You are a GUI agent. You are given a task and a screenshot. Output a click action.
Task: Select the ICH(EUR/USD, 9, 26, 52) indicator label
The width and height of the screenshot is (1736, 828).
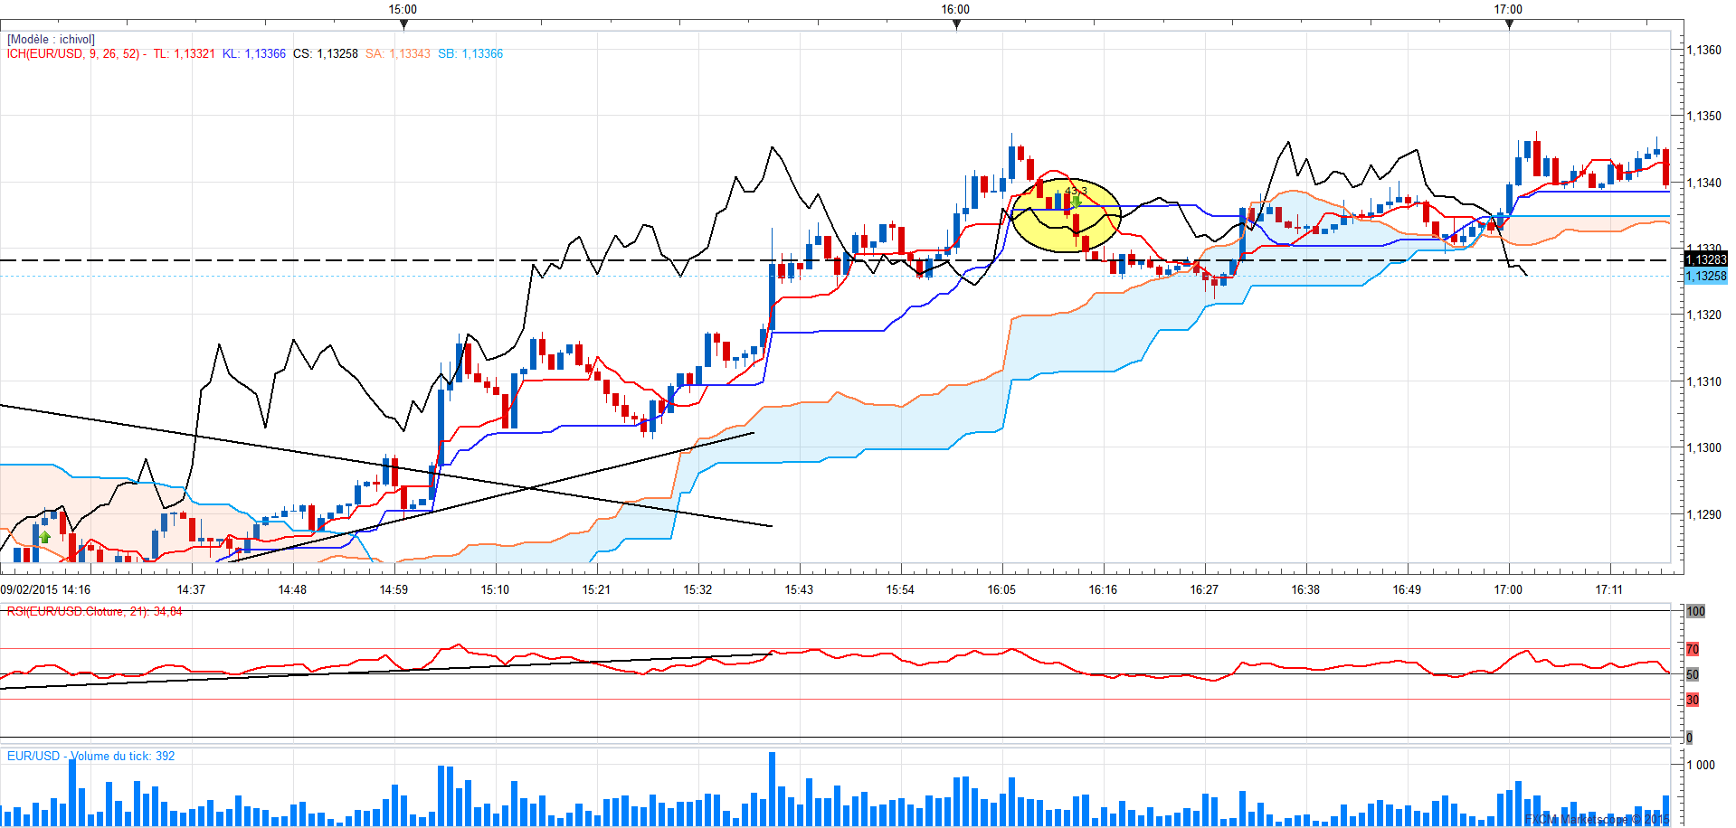coord(74,54)
